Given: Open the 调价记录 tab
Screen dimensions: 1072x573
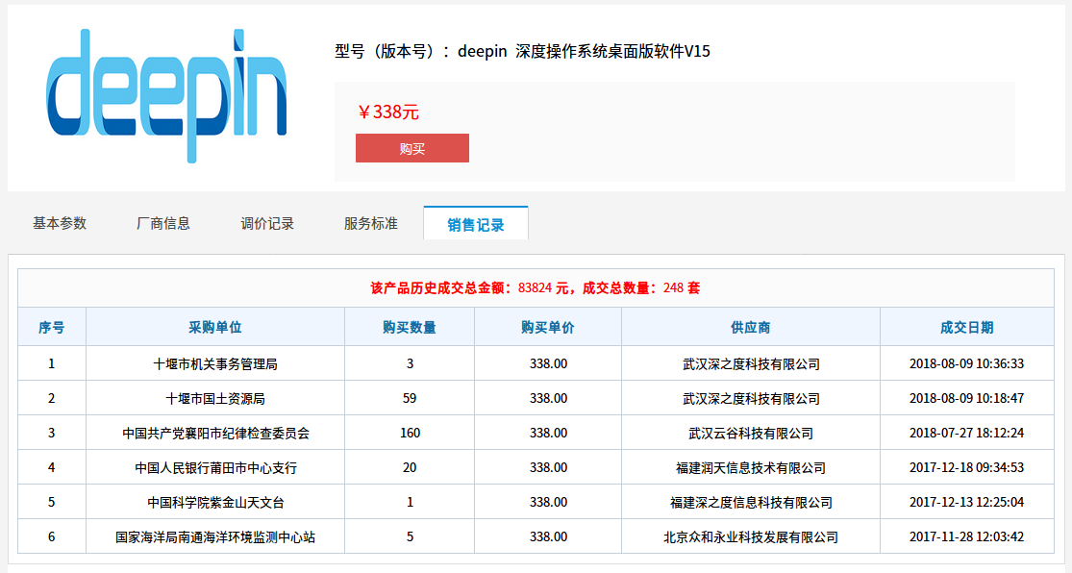Looking at the screenshot, I should pyautogui.click(x=267, y=224).
